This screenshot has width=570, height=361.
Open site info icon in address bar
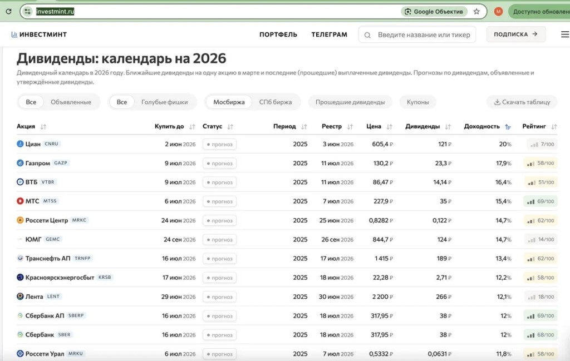(28, 11)
